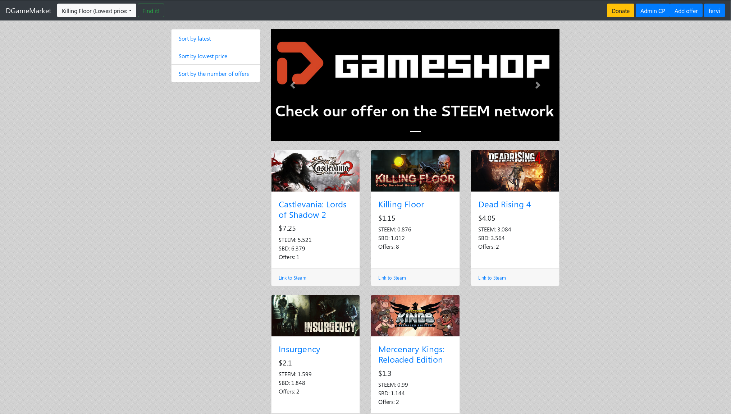The image size is (731, 414).
Task: Click the carousel slide indicator bar
Action: (x=415, y=131)
